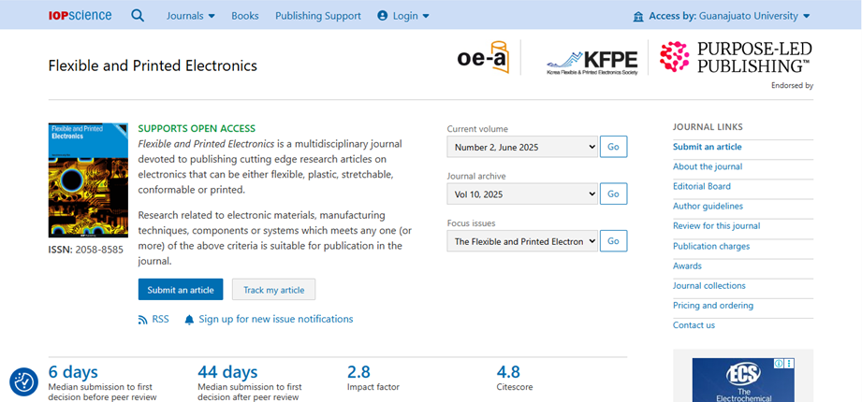Open the Pricing and ordering link

tap(713, 306)
